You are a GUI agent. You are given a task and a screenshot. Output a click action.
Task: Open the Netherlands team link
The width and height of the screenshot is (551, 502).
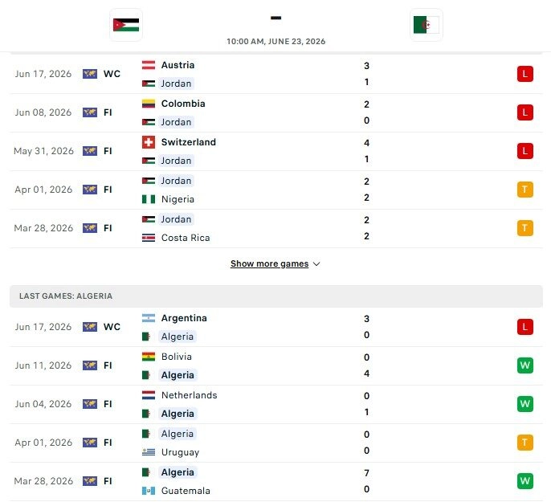click(189, 395)
